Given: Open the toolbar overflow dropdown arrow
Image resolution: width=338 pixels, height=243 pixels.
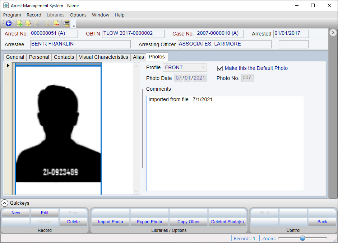Looking at the screenshot, I should (x=74, y=25).
